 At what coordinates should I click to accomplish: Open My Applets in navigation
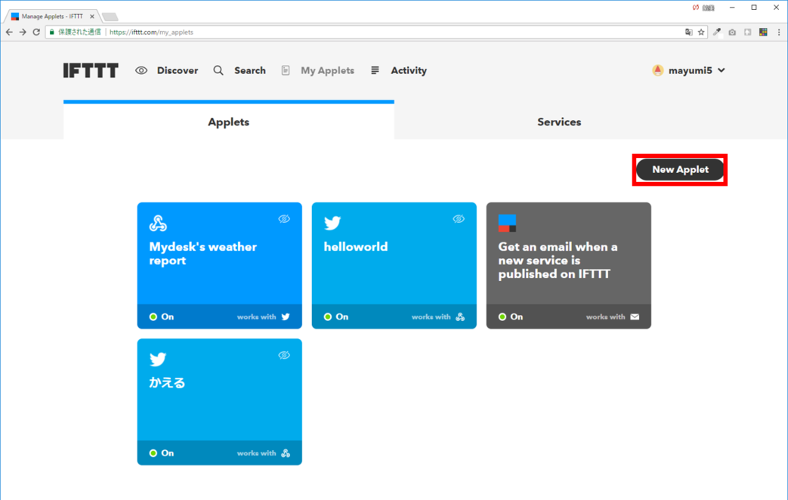326,70
